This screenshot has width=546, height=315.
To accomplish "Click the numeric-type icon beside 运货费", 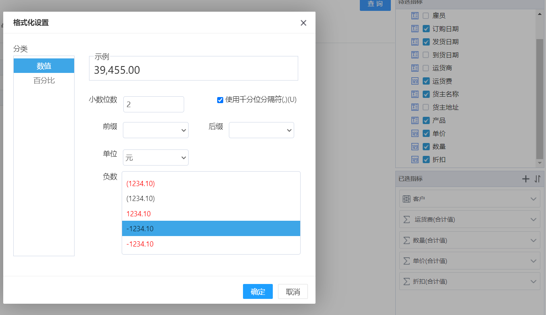I will point(415,81).
